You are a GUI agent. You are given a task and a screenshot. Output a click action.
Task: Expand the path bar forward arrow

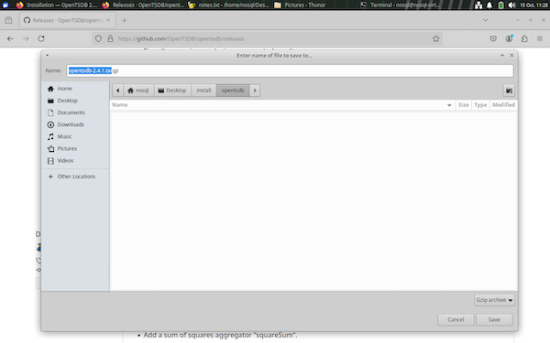pos(255,91)
